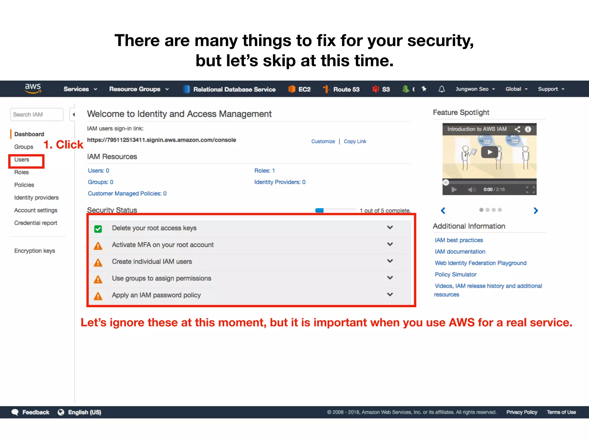Expand Create individual IAM users row
Viewport: 589px width, 442px height.
[x=390, y=261]
